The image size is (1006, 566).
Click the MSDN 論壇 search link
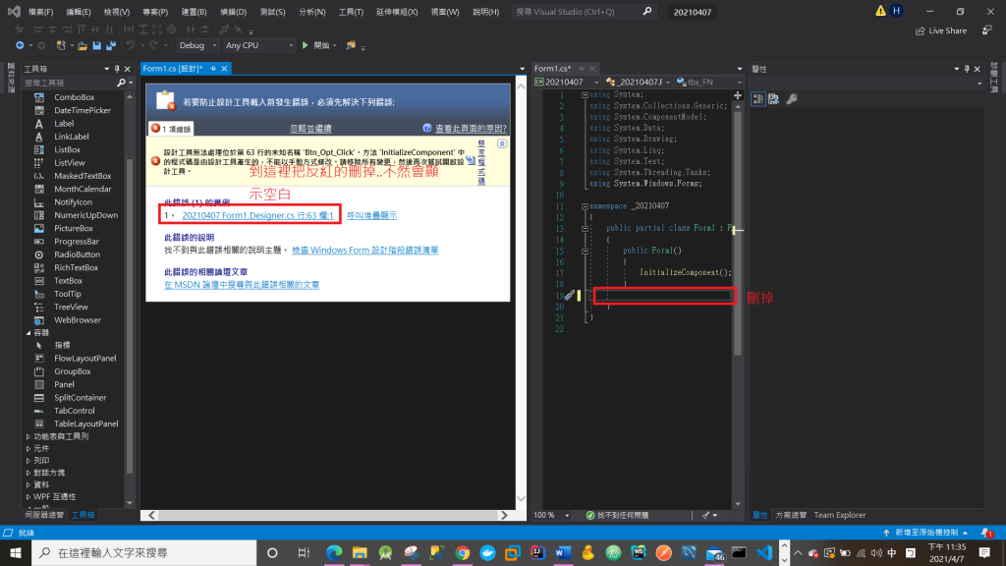click(242, 285)
